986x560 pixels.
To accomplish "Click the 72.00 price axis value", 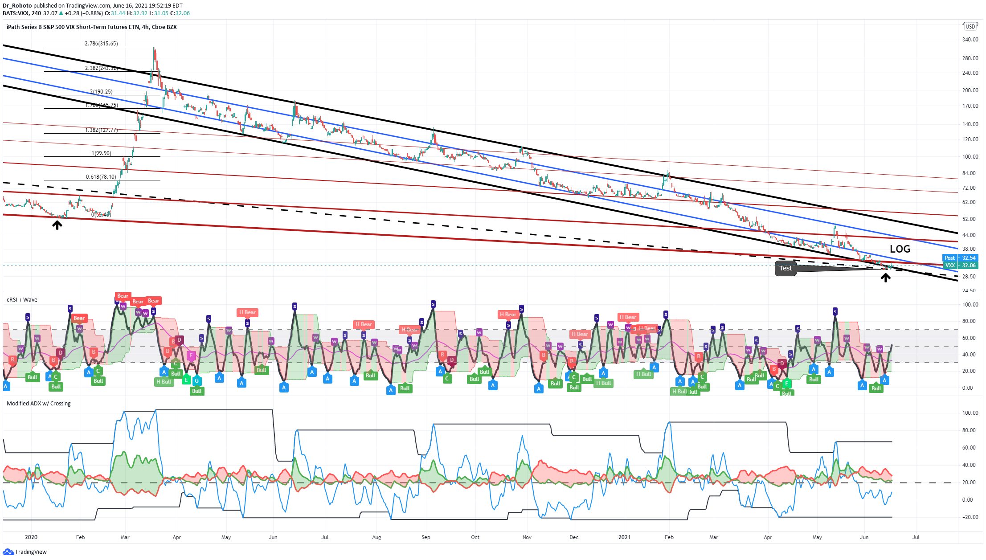I will 970,188.
